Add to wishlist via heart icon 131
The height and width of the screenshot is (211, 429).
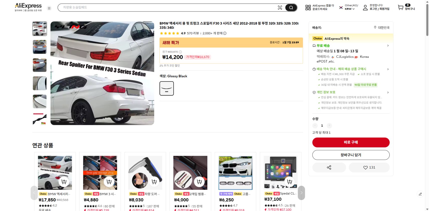(369, 167)
